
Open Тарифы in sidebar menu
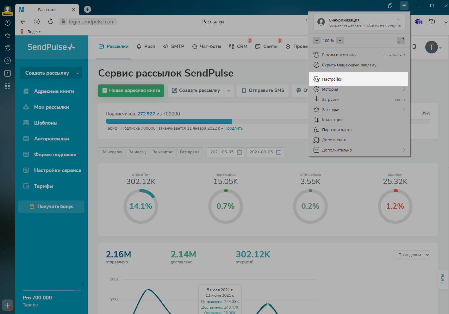[38, 186]
